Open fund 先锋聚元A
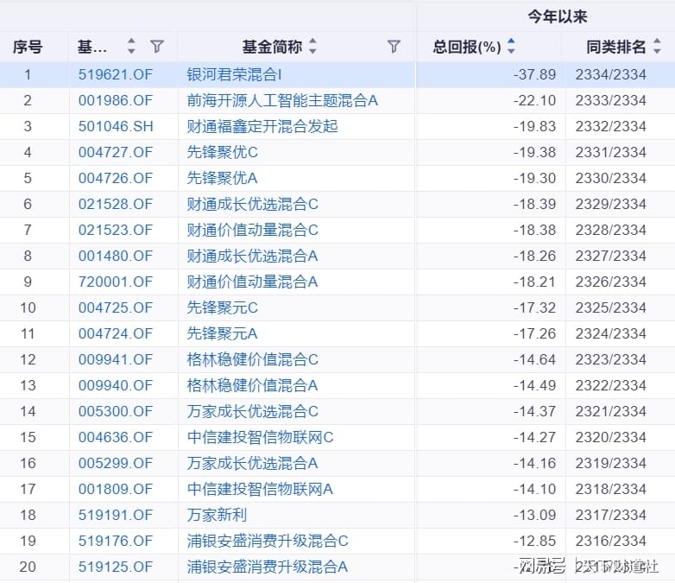Viewport: 675px width, 583px height. 222,333
